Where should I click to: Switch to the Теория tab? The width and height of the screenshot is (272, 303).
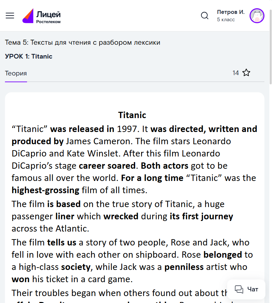(x=16, y=73)
